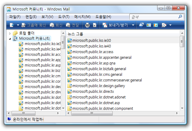Select microsoft.public.kr.biztalk.general in the list
The image size is (192, 131).
(99, 69)
